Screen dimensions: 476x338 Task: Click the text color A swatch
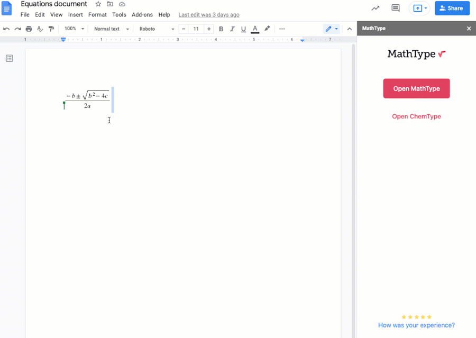pos(255,29)
